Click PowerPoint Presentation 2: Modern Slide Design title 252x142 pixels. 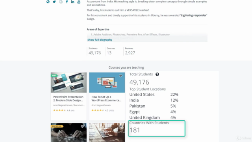(68, 99)
